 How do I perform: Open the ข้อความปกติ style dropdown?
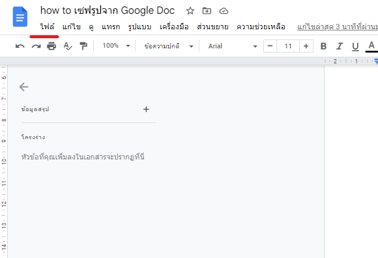169,46
